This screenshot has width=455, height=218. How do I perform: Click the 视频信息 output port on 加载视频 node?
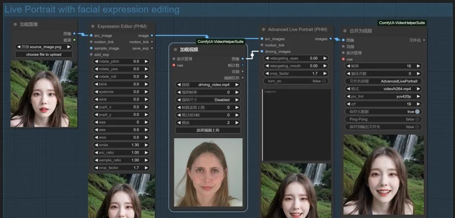(x=243, y=78)
